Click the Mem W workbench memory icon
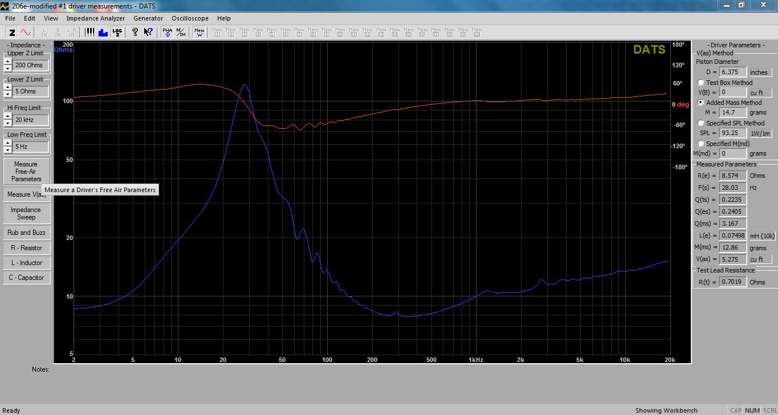The width and height of the screenshot is (778, 415). pyautogui.click(x=199, y=32)
